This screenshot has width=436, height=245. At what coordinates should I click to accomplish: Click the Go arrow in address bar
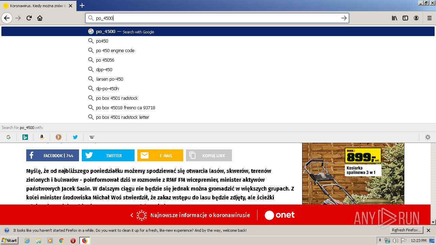(x=344, y=18)
